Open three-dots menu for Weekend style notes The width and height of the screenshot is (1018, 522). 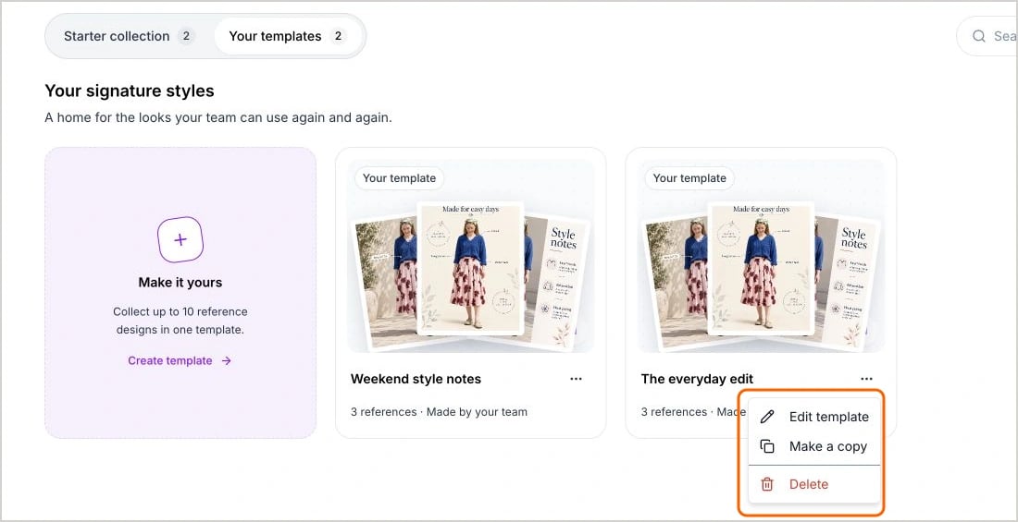[576, 379]
